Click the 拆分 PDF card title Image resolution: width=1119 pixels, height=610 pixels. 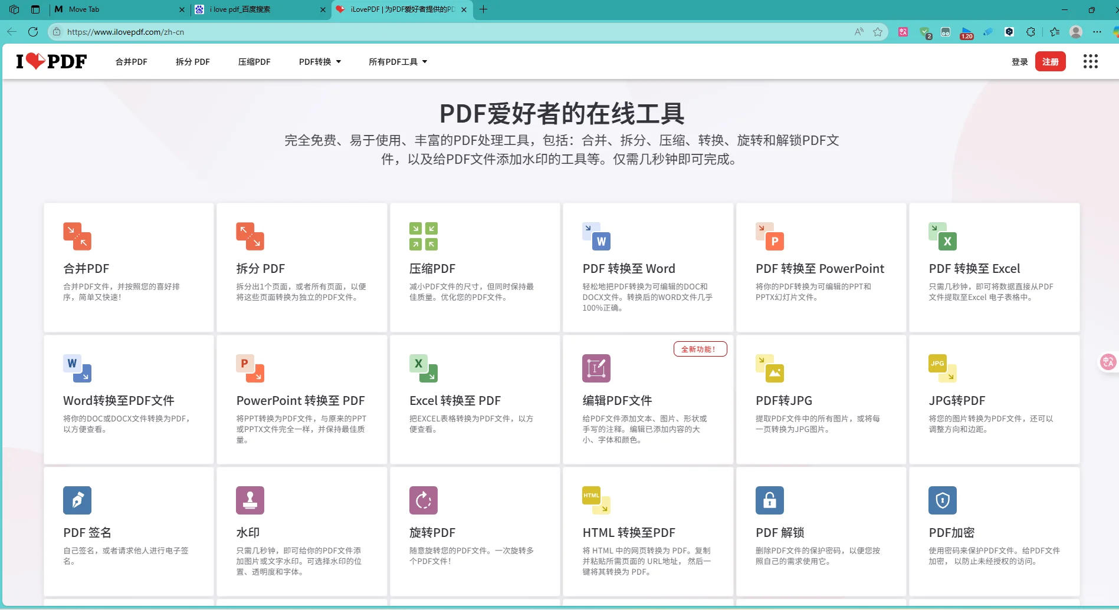click(261, 269)
